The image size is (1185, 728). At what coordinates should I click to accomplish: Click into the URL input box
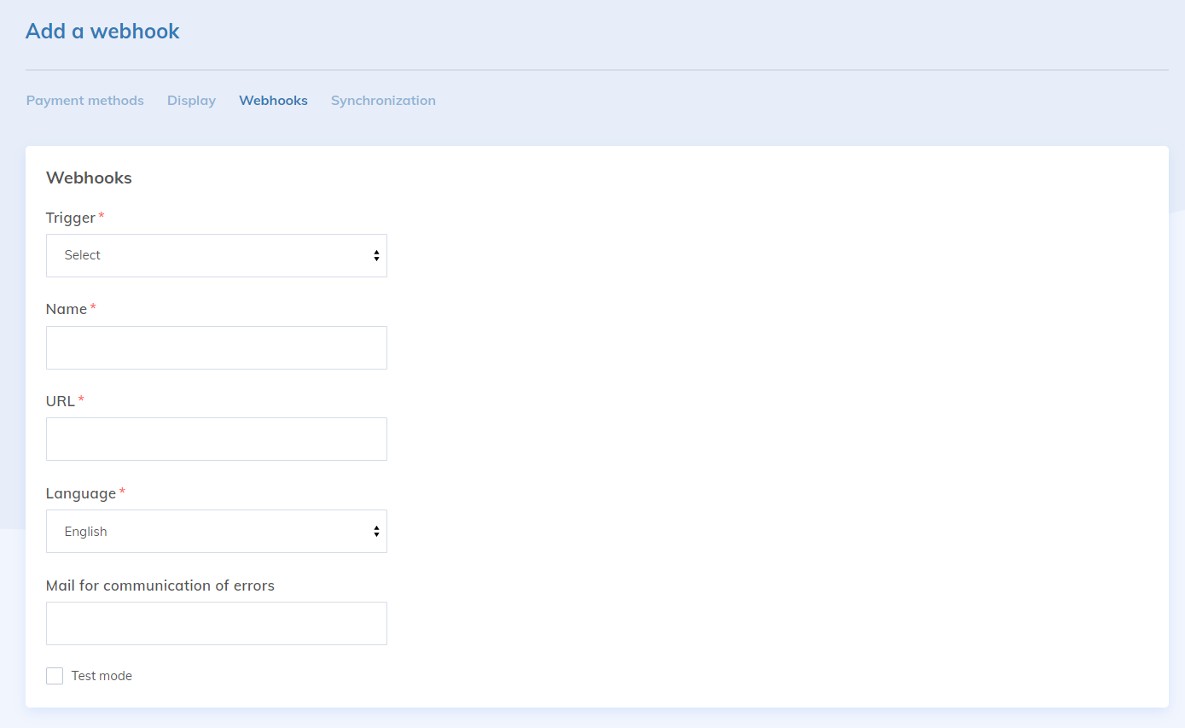point(216,439)
